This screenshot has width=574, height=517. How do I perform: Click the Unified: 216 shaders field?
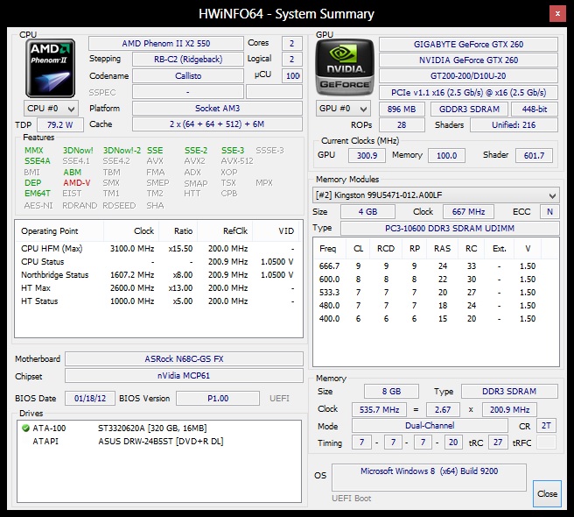click(514, 125)
